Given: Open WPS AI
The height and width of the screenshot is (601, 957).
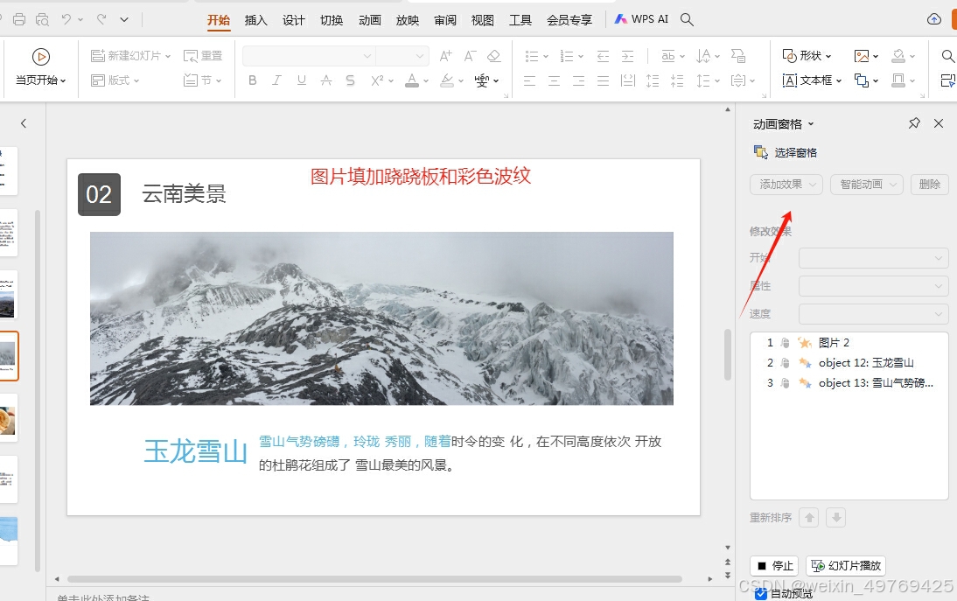Looking at the screenshot, I should click(641, 19).
